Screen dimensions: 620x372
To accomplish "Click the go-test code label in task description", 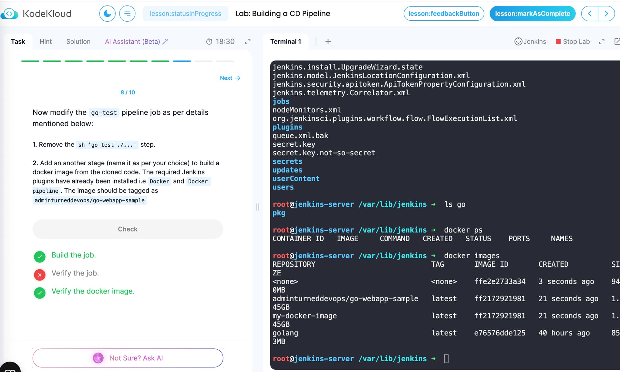I will pyautogui.click(x=104, y=112).
